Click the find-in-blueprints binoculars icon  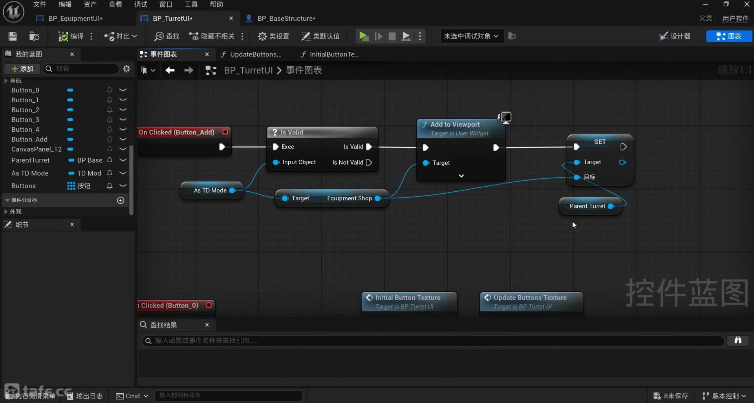point(738,340)
